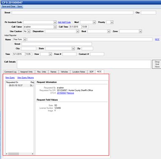
Task: Click the Remove link next to CFS number
Action: [x=70, y=93]
